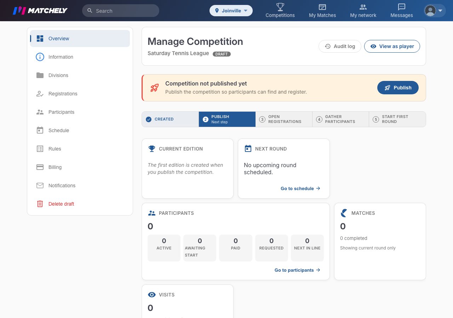The width and height of the screenshot is (453, 318).
Task: Click the Requested count tile
Action: coord(271,248)
